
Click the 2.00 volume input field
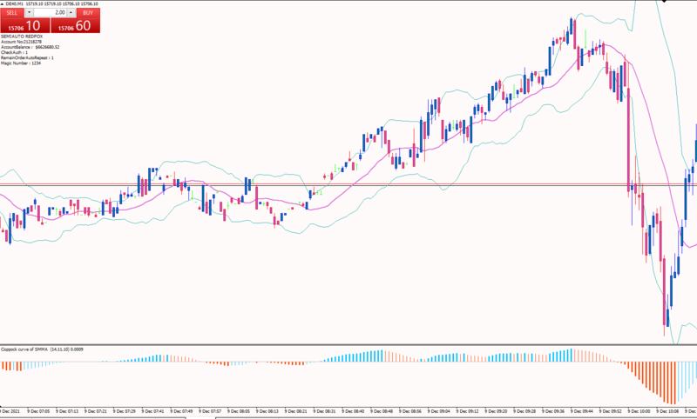[50, 12]
